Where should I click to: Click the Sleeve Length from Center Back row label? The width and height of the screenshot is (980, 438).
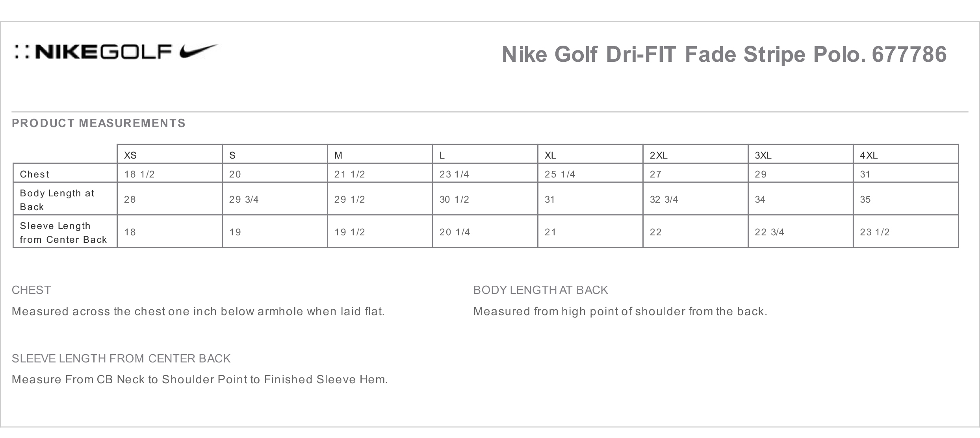(x=63, y=232)
